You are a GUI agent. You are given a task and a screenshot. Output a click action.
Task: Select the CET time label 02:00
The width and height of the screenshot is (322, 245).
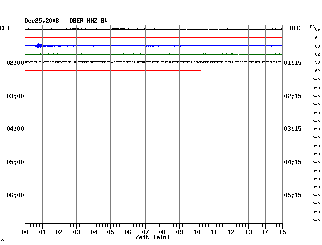pos(15,63)
